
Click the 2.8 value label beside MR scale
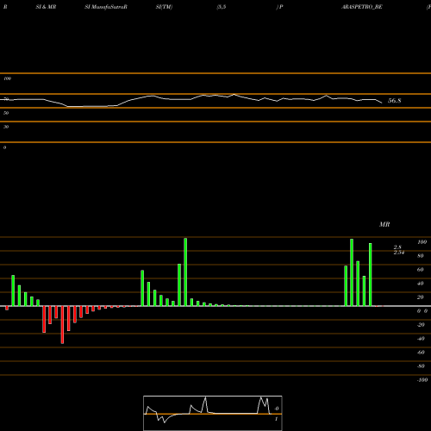397,247
